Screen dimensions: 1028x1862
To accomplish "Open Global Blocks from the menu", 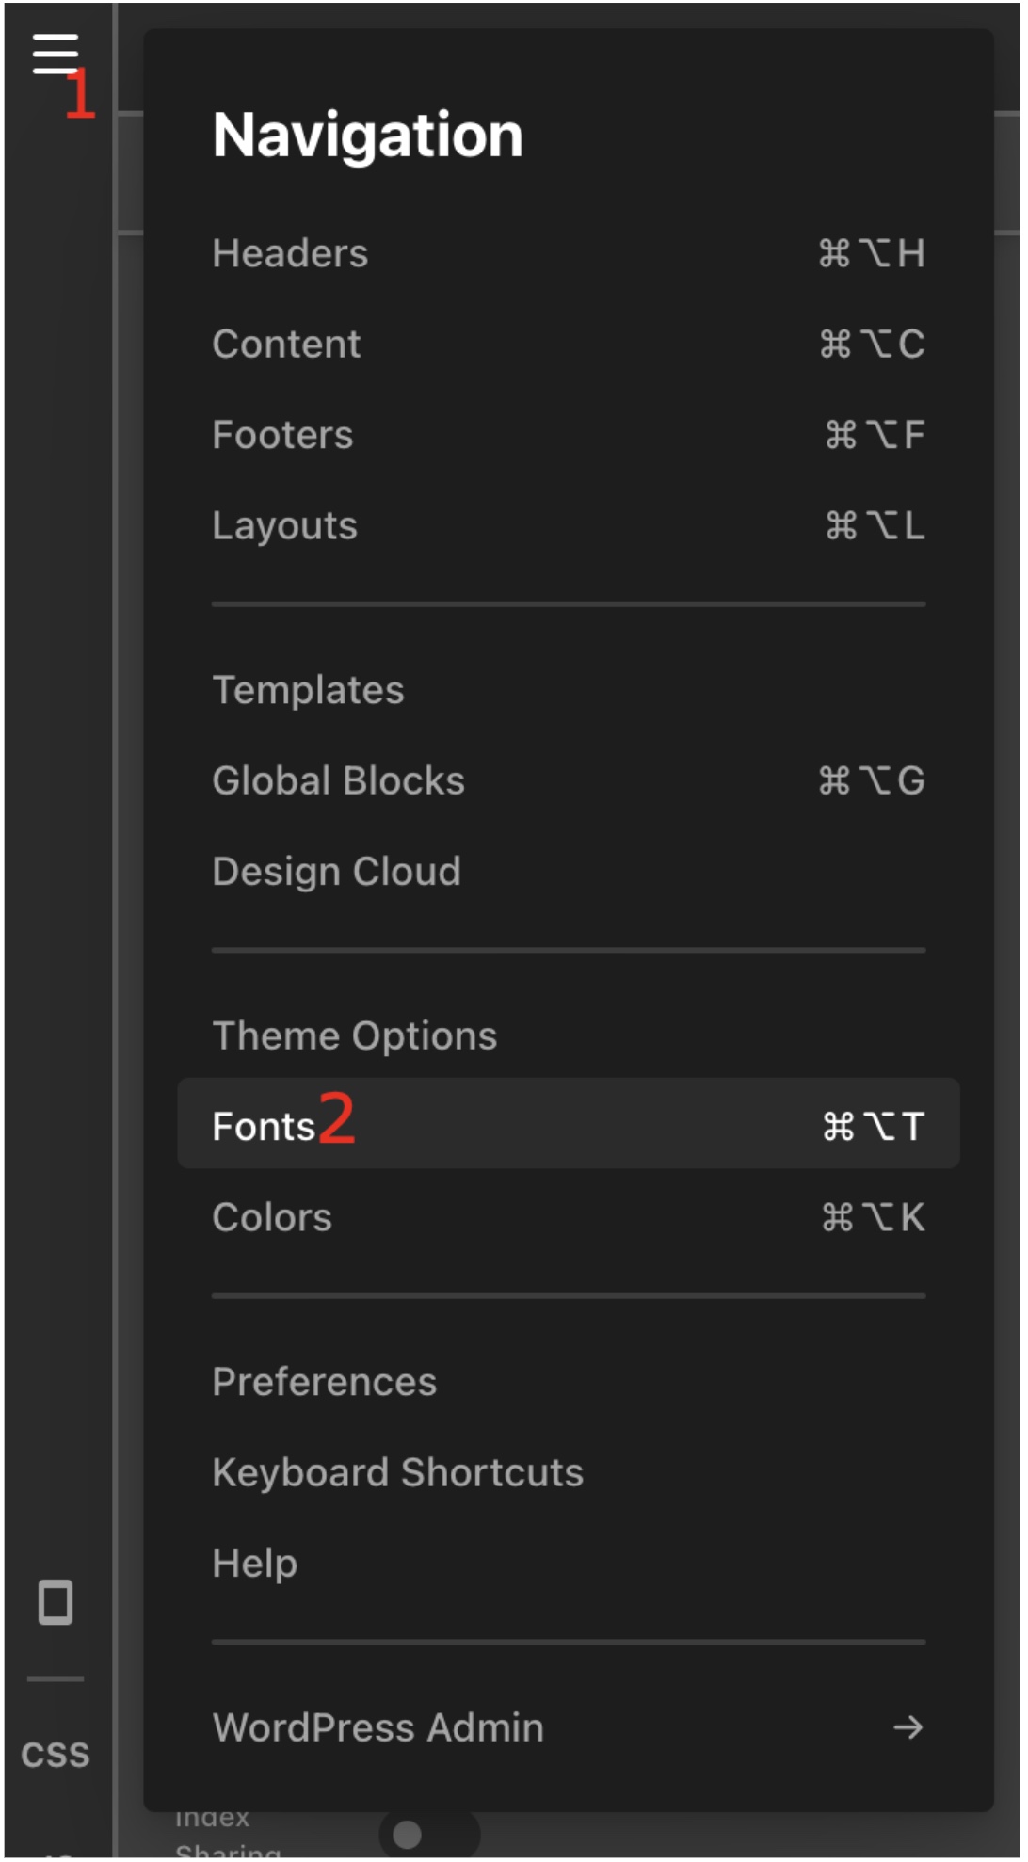I will pyautogui.click(x=569, y=780).
